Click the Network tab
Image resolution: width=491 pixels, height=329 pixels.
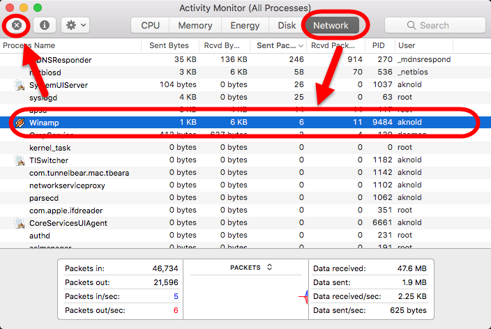pyautogui.click(x=331, y=25)
